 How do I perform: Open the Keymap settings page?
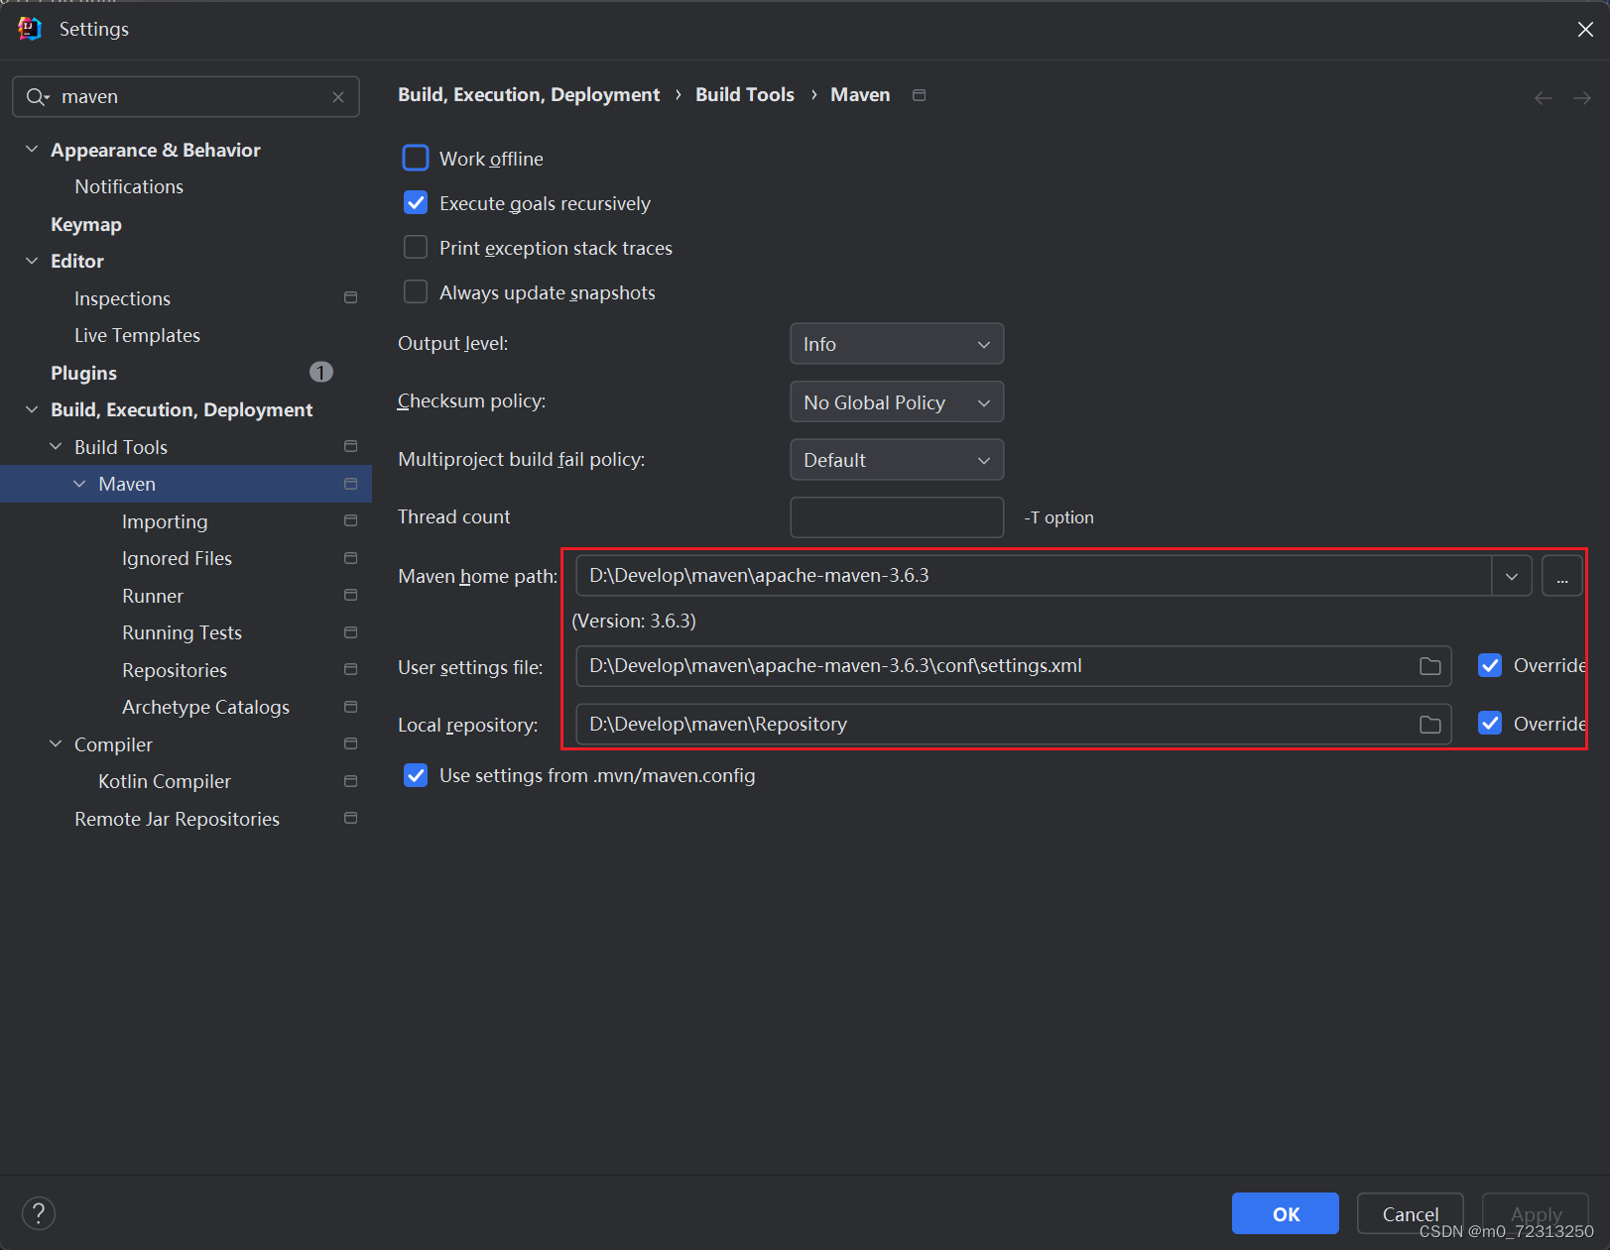pyautogui.click(x=86, y=224)
